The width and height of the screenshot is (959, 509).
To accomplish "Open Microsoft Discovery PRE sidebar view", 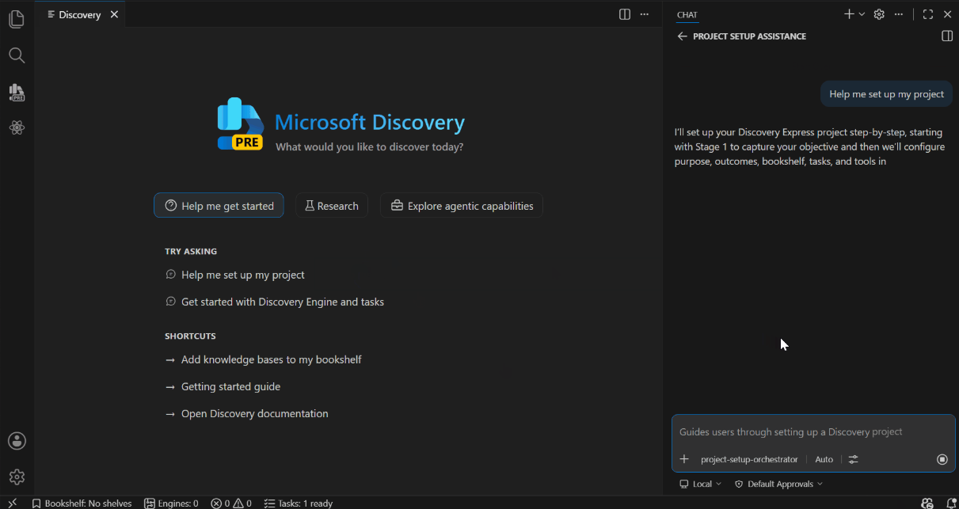I will [x=17, y=92].
